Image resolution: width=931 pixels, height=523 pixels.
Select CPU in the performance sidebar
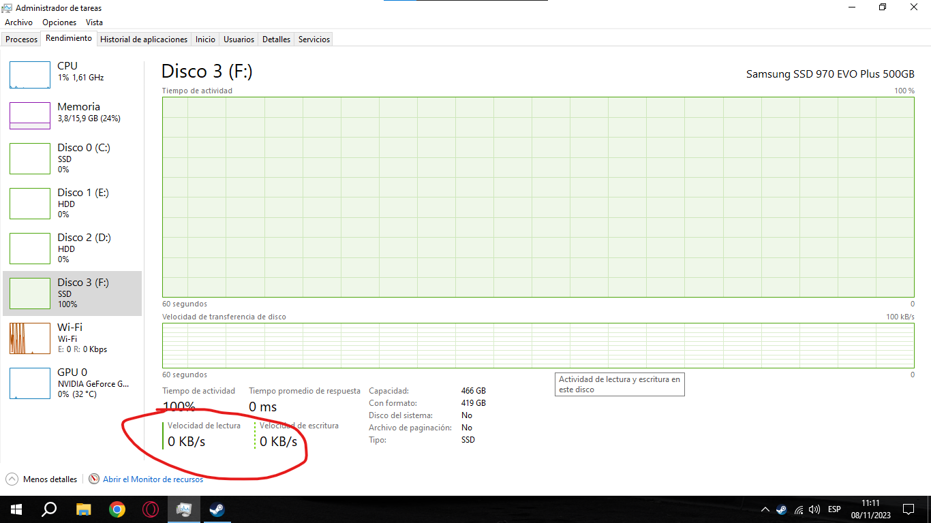pyautogui.click(x=72, y=75)
